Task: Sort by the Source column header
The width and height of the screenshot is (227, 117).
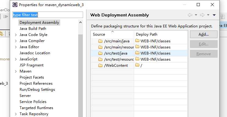Action: [112, 34]
